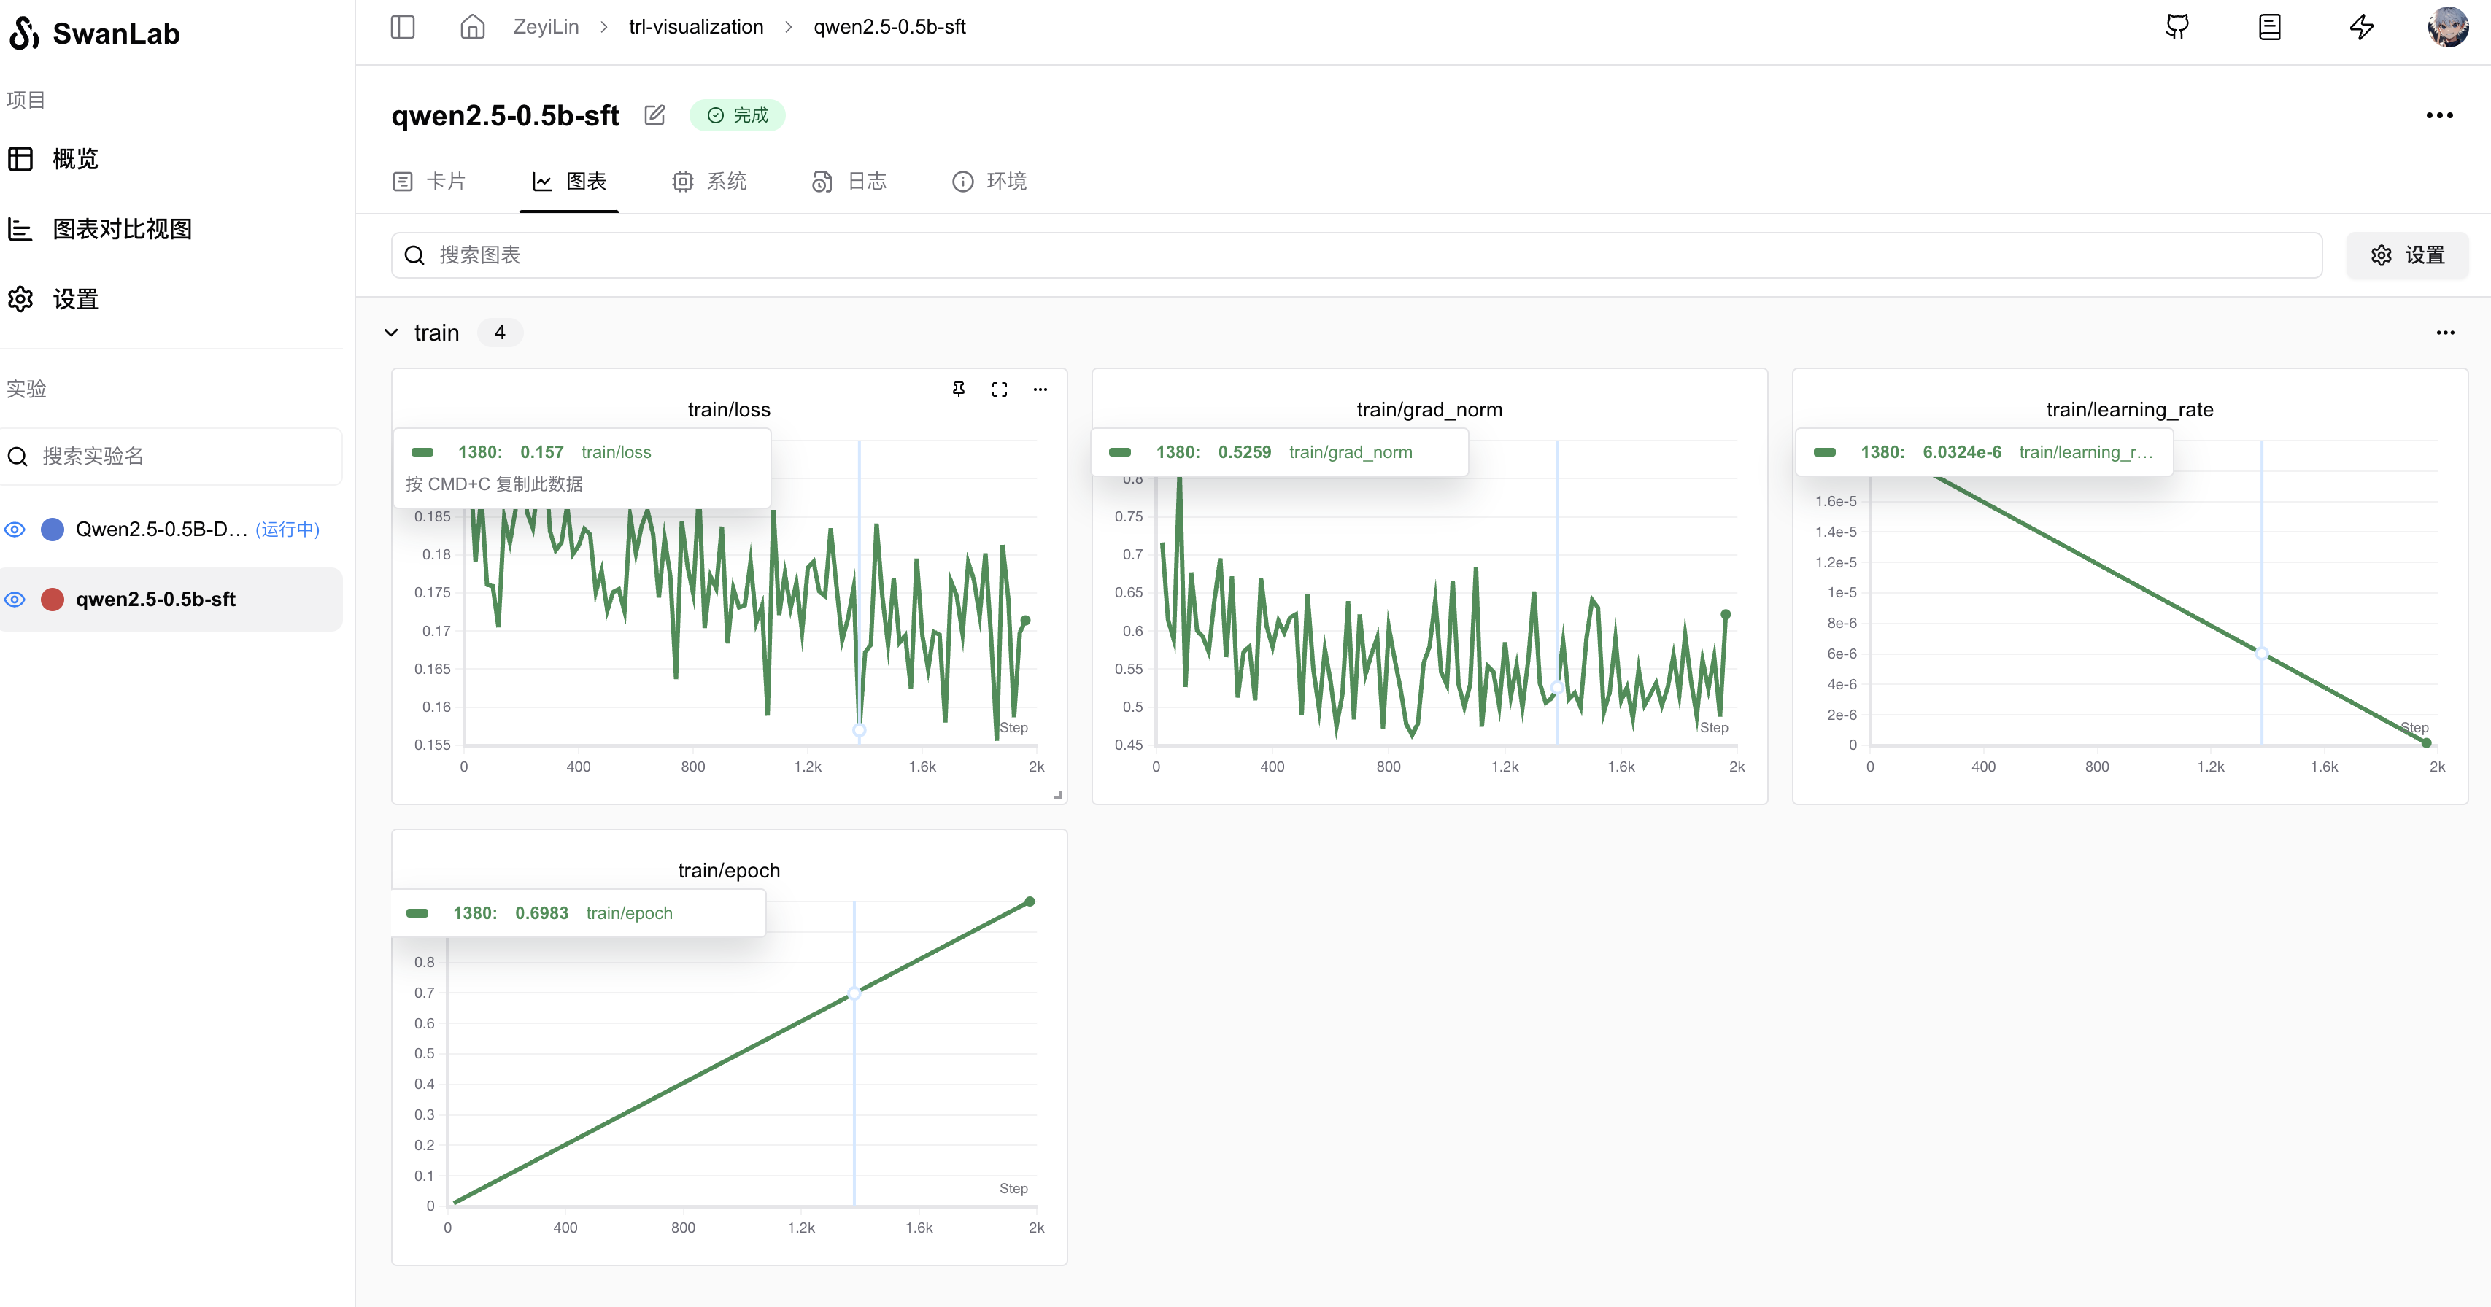Image resolution: width=2491 pixels, height=1307 pixels.
Task: Toggle the sidebar collapse icon
Action: click(x=402, y=27)
